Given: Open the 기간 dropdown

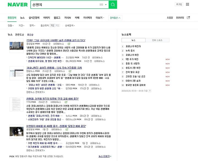Looking at the screenshot, I should click(x=21, y=26).
